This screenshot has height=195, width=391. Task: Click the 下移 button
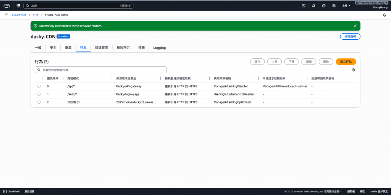(x=291, y=61)
